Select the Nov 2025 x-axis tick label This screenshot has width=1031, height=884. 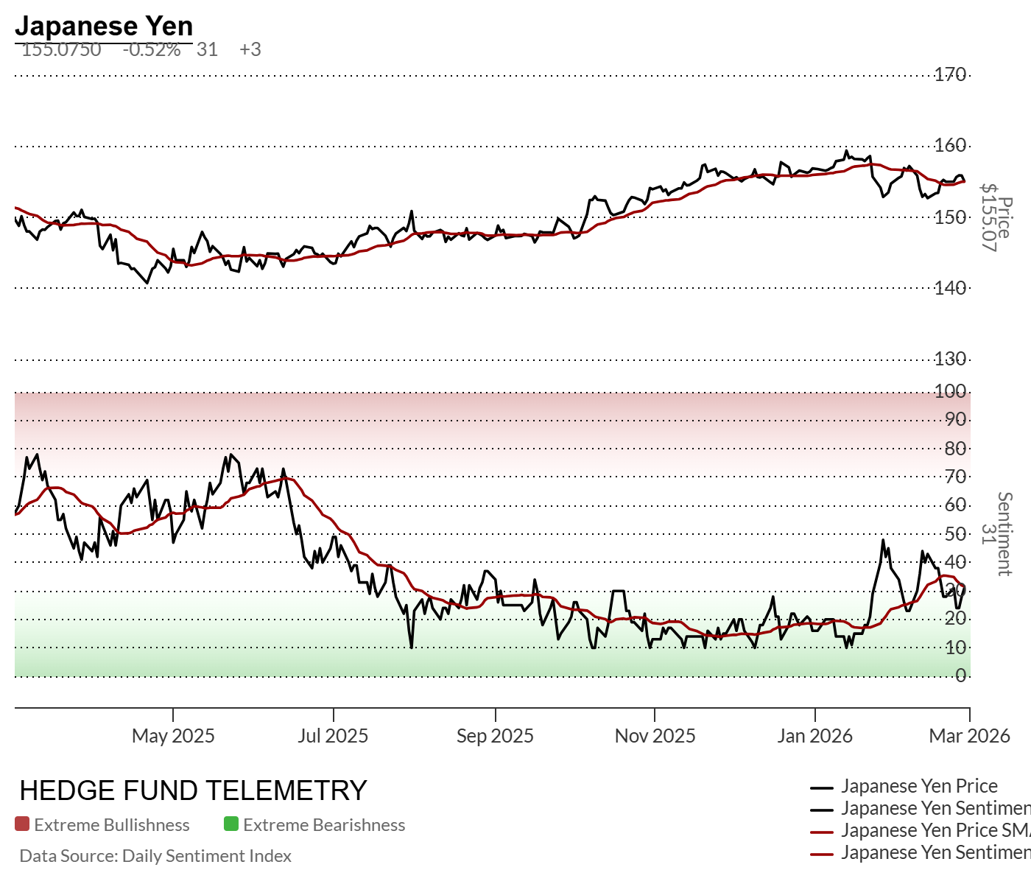coord(655,735)
